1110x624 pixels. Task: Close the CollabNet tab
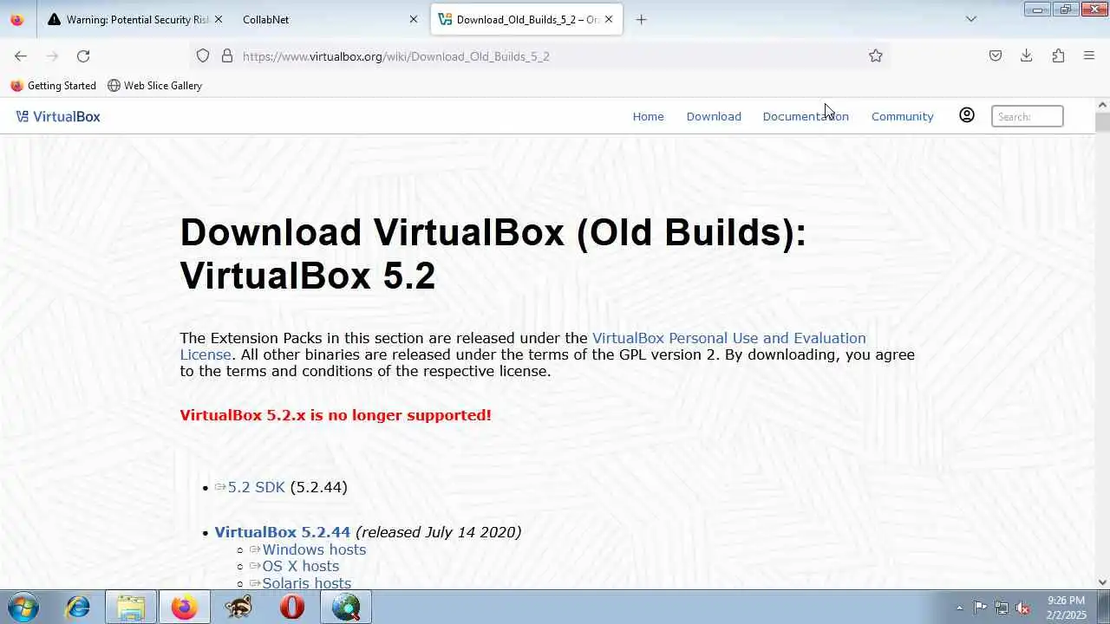(x=414, y=19)
